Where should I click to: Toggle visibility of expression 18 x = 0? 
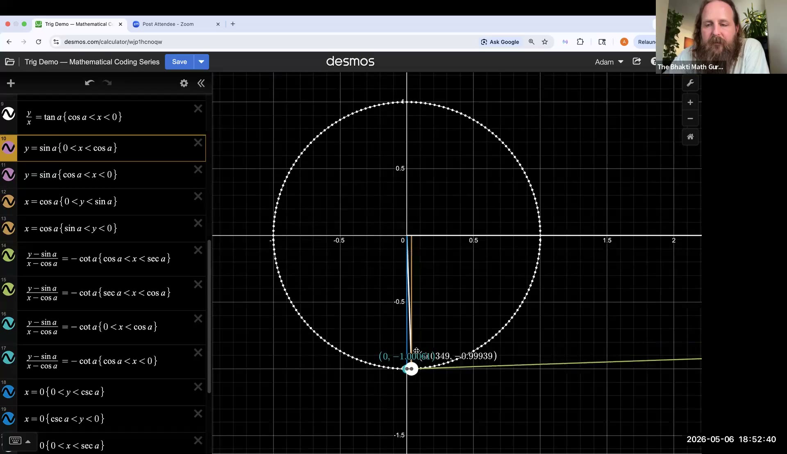click(x=9, y=392)
